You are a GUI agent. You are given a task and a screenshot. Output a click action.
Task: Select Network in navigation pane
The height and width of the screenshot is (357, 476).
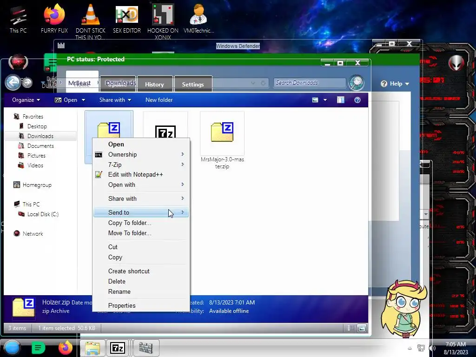[x=33, y=233]
